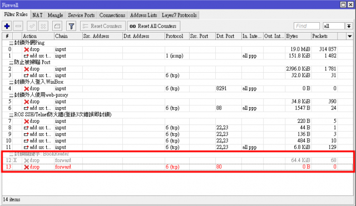Select the web-proxy comment row
356x206 pixels.
click(x=177, y=95)
